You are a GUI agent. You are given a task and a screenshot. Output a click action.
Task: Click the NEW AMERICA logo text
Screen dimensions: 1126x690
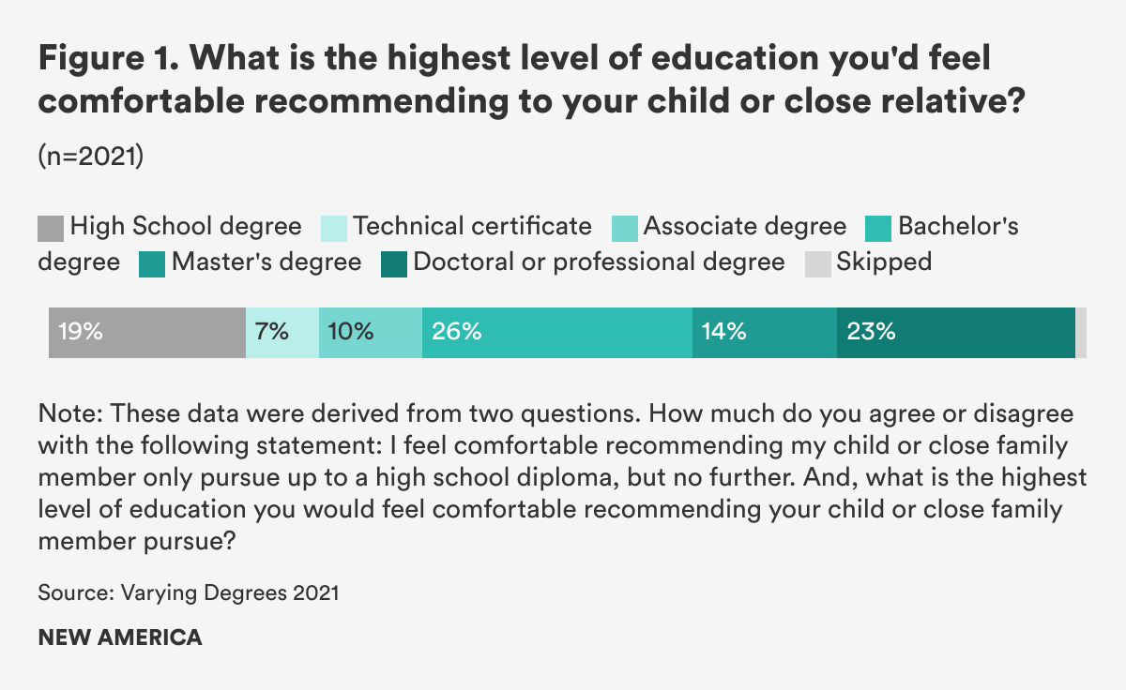point(119,638)
